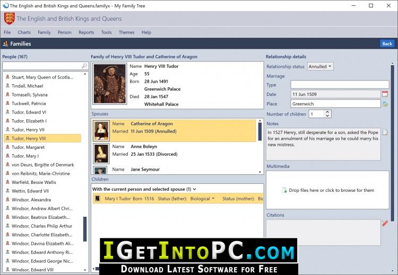
Task: Click person icon beside Tudor, Henry VII
Action: [7, 129]
